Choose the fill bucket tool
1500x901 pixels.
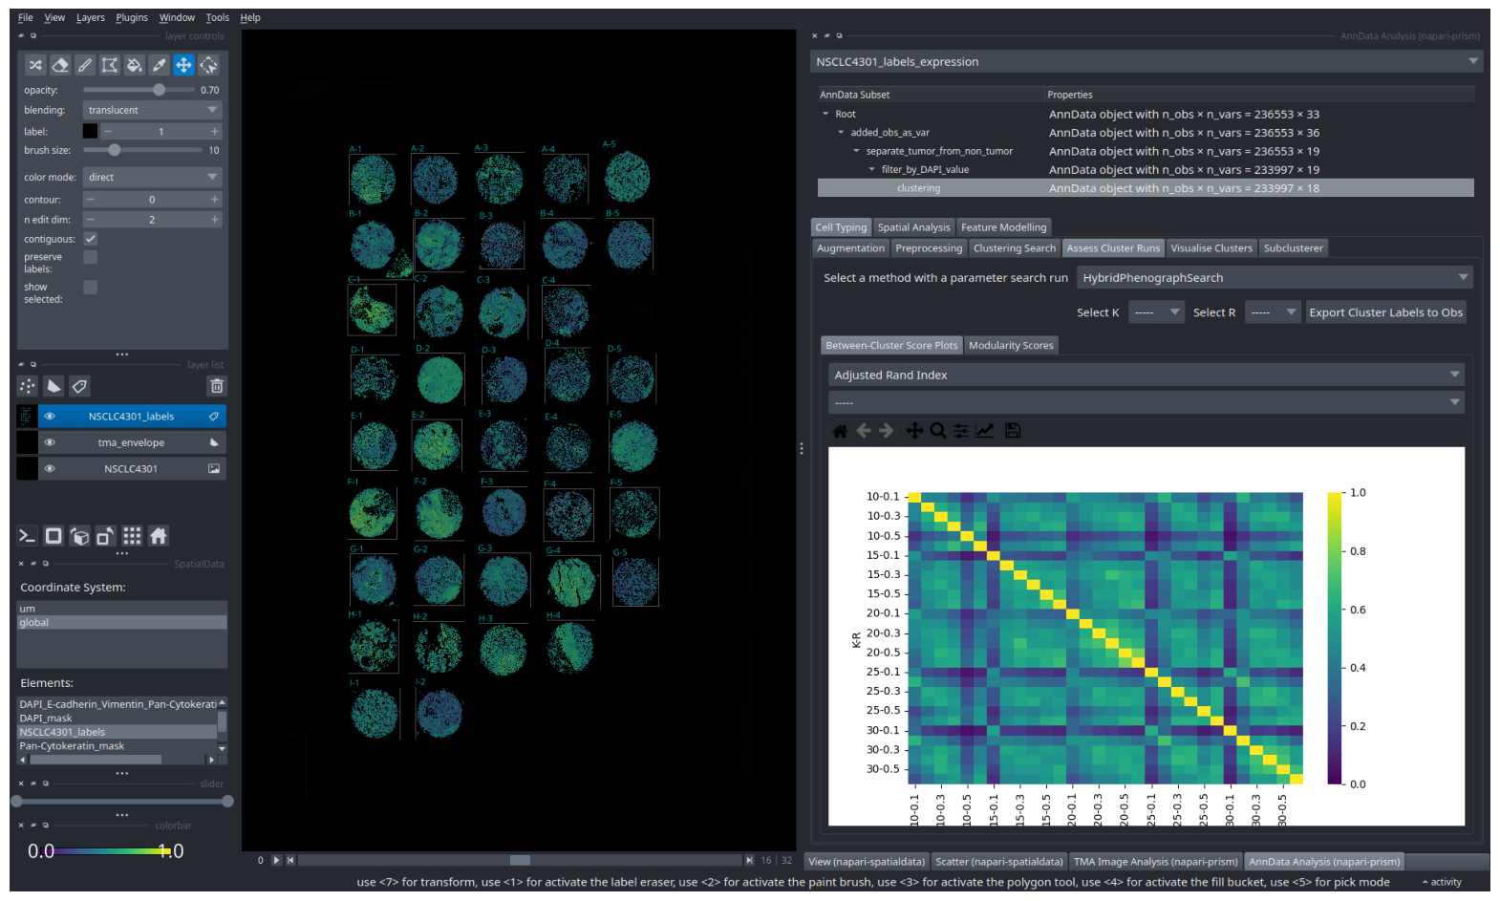tap(135, 65)
